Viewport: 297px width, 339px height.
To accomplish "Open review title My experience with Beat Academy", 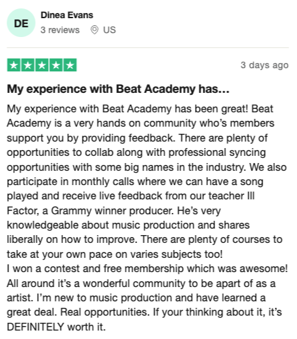I will pyautogui.click(x=118, y=89).
